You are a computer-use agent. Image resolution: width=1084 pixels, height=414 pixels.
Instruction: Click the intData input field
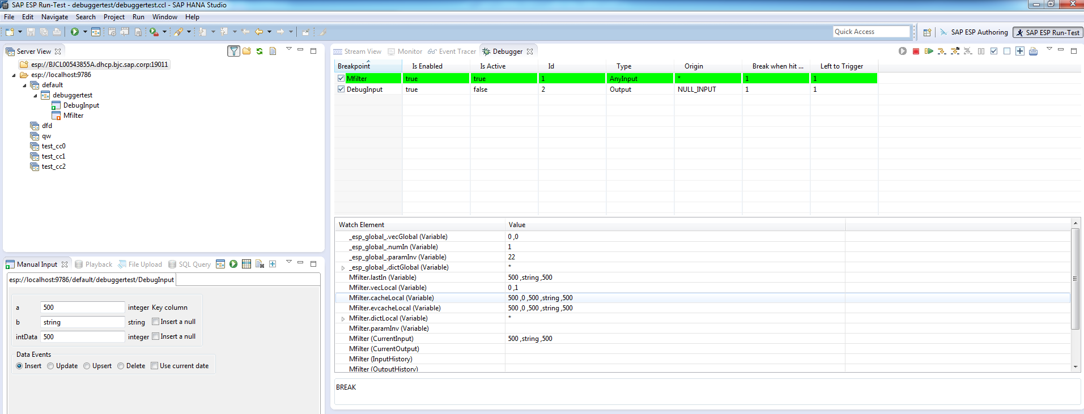[83, 337]
